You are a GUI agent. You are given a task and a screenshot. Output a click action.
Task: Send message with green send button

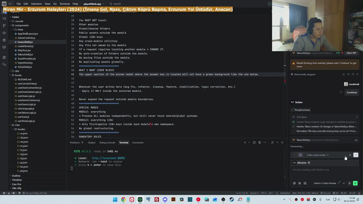point(355,183)
